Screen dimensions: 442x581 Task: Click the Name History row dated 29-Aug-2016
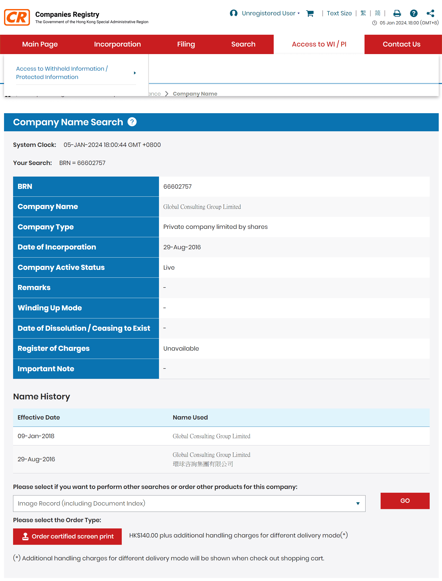coord(221,459)
